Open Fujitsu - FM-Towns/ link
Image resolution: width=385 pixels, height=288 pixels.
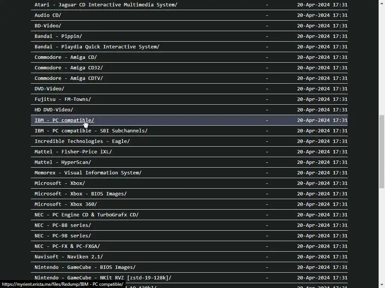point(63,99)
